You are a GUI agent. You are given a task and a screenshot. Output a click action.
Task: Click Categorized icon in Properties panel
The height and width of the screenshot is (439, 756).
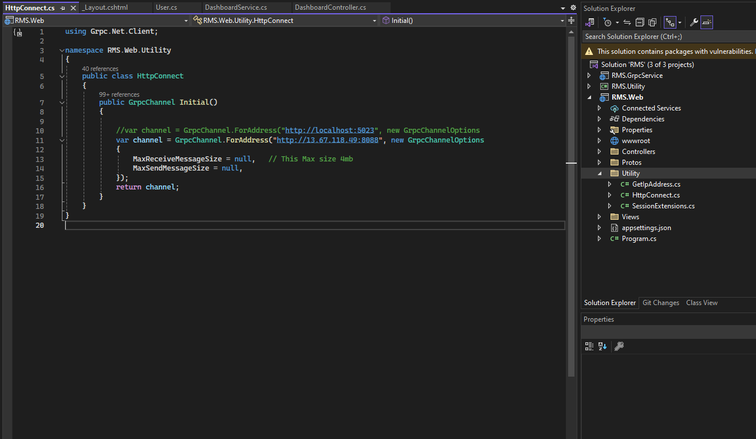click(x=589, y=346)
